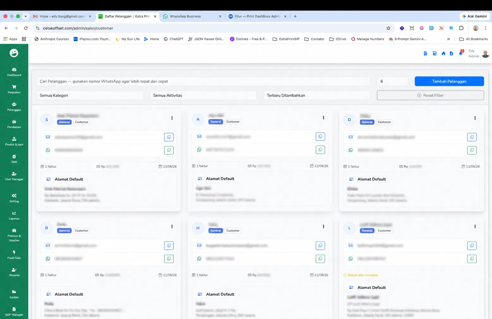492x319 pixels.
Task: Click the Tambah Pelanggan button
Action: pyautogui.click(x=449, y=81)
